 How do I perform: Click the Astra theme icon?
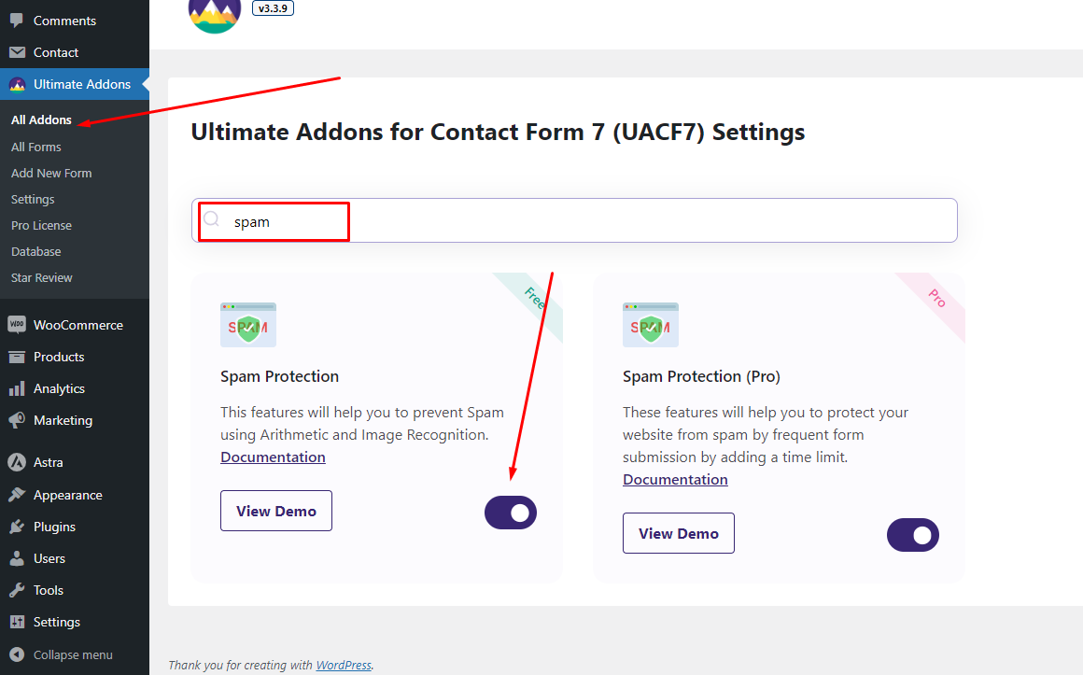coord(17,462)
